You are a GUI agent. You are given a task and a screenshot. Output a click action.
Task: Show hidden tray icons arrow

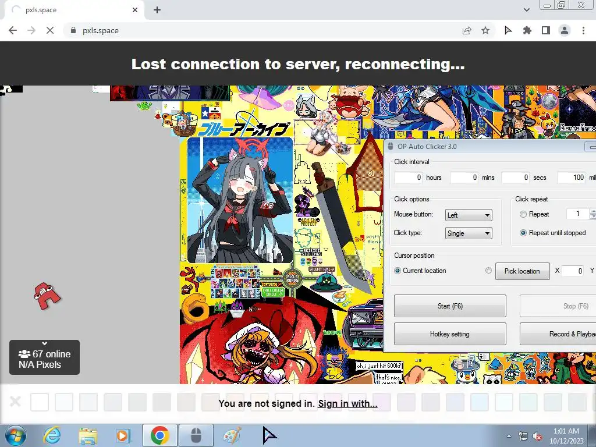tap(509, 436)
